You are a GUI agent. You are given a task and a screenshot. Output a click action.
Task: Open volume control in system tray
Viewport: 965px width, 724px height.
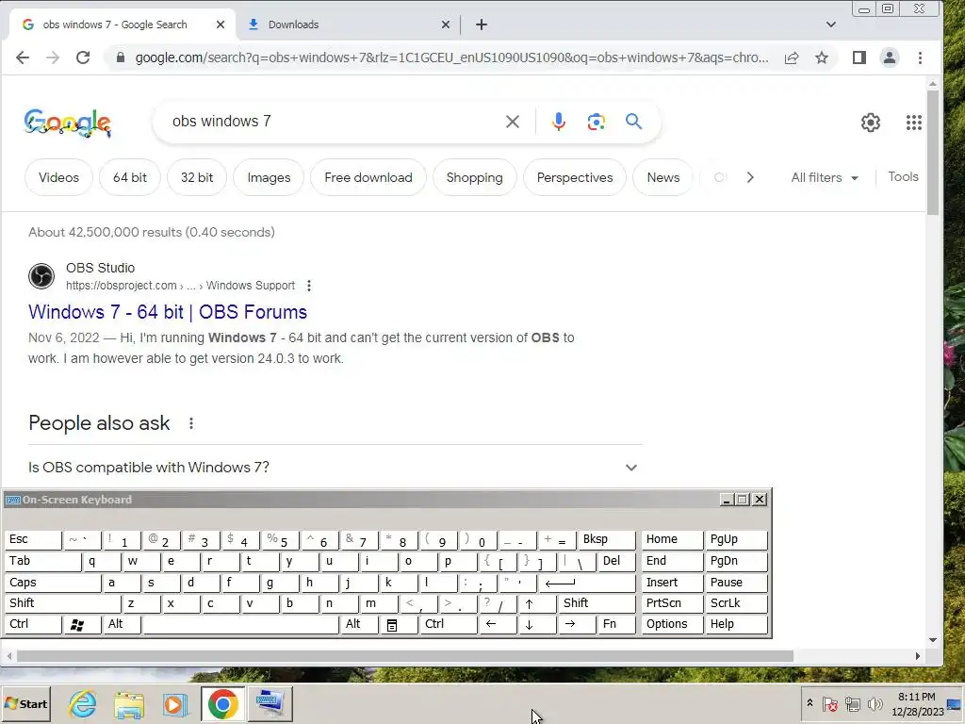pos(874,703)
